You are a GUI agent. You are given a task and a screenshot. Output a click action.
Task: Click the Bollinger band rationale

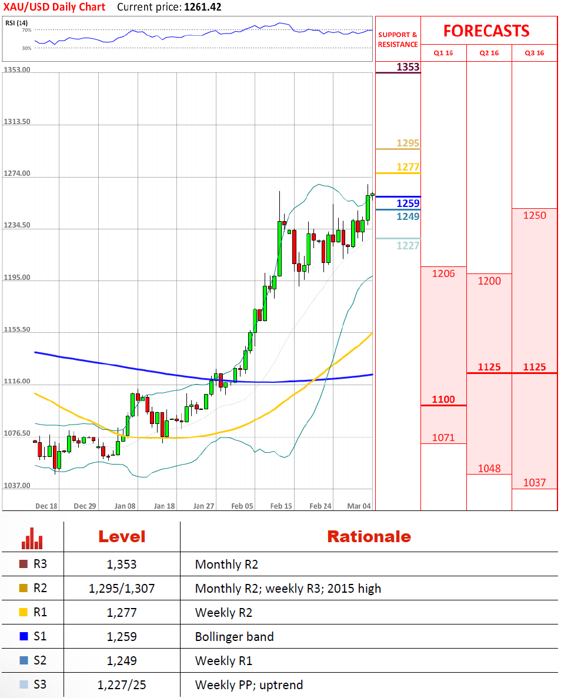tap(234, 637)
